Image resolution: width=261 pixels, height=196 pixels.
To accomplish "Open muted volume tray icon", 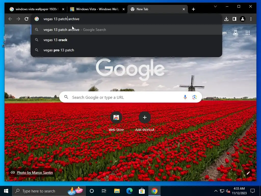I will tap(228, 191).
